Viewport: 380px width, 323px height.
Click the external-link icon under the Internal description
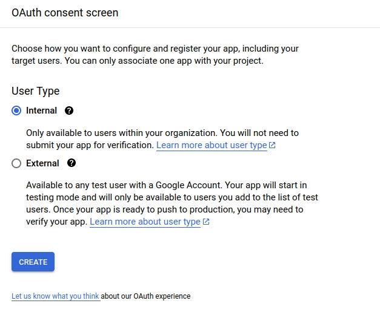[272, 146]
